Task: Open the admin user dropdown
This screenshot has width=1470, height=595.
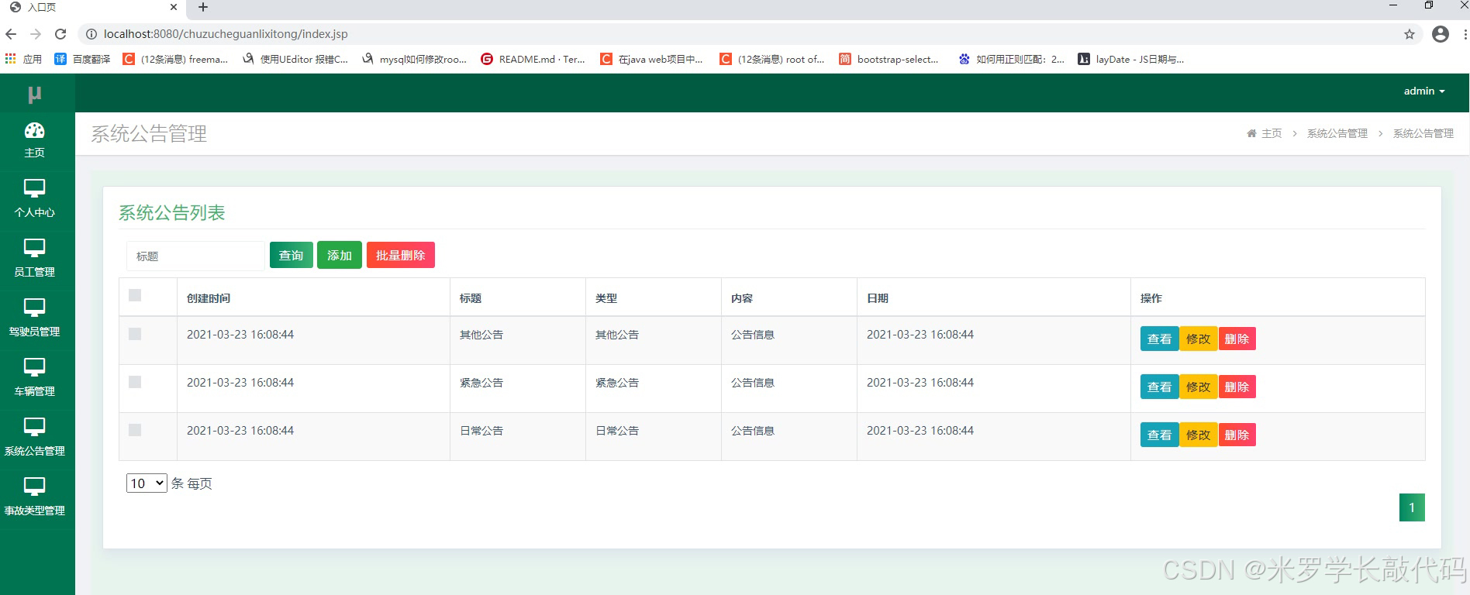Action: click(1424, 91)
